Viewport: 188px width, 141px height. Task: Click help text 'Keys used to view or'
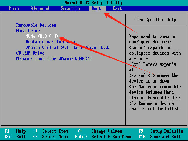[152, 36]
